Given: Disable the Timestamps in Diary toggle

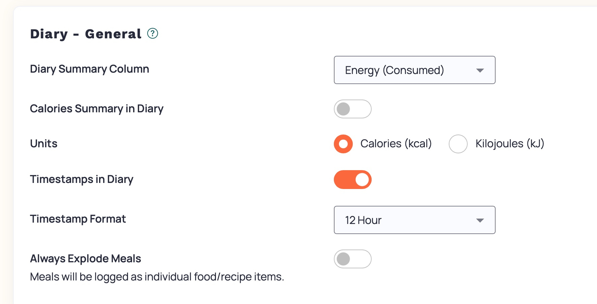Looking at the screenshot, I should (x=352, y=180).
